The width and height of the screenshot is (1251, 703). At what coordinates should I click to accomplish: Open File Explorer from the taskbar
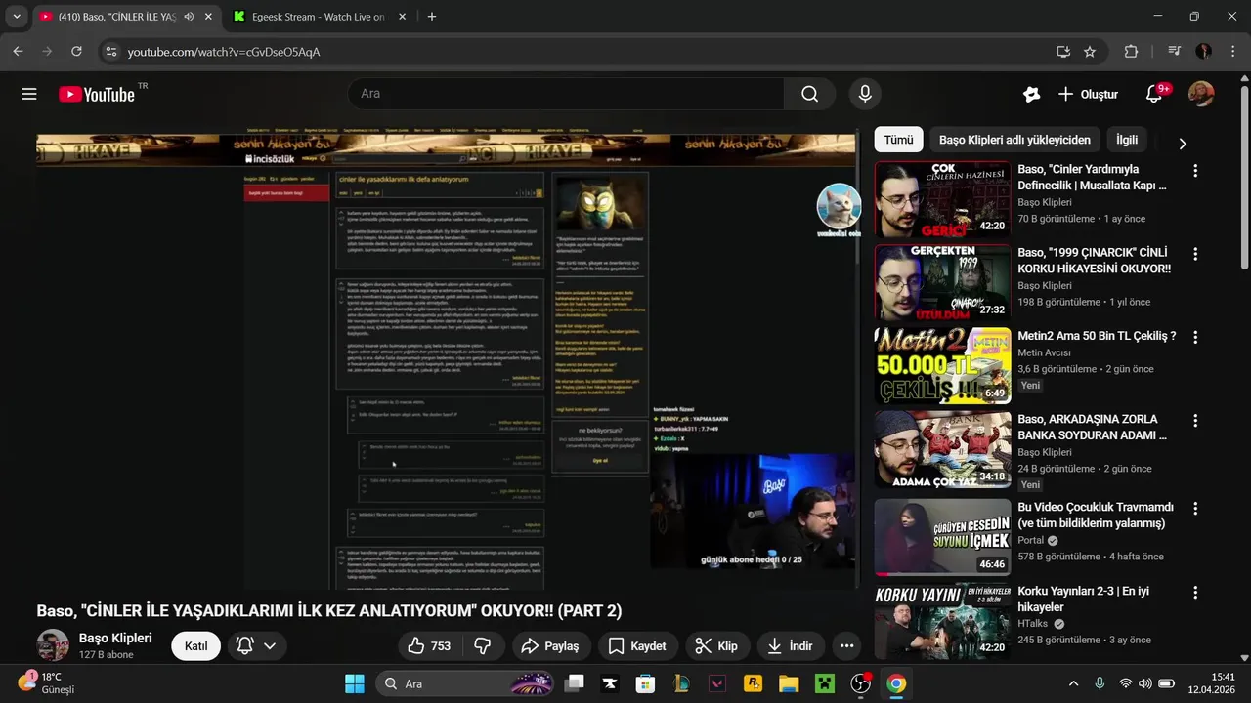click(x=789, y=683)
